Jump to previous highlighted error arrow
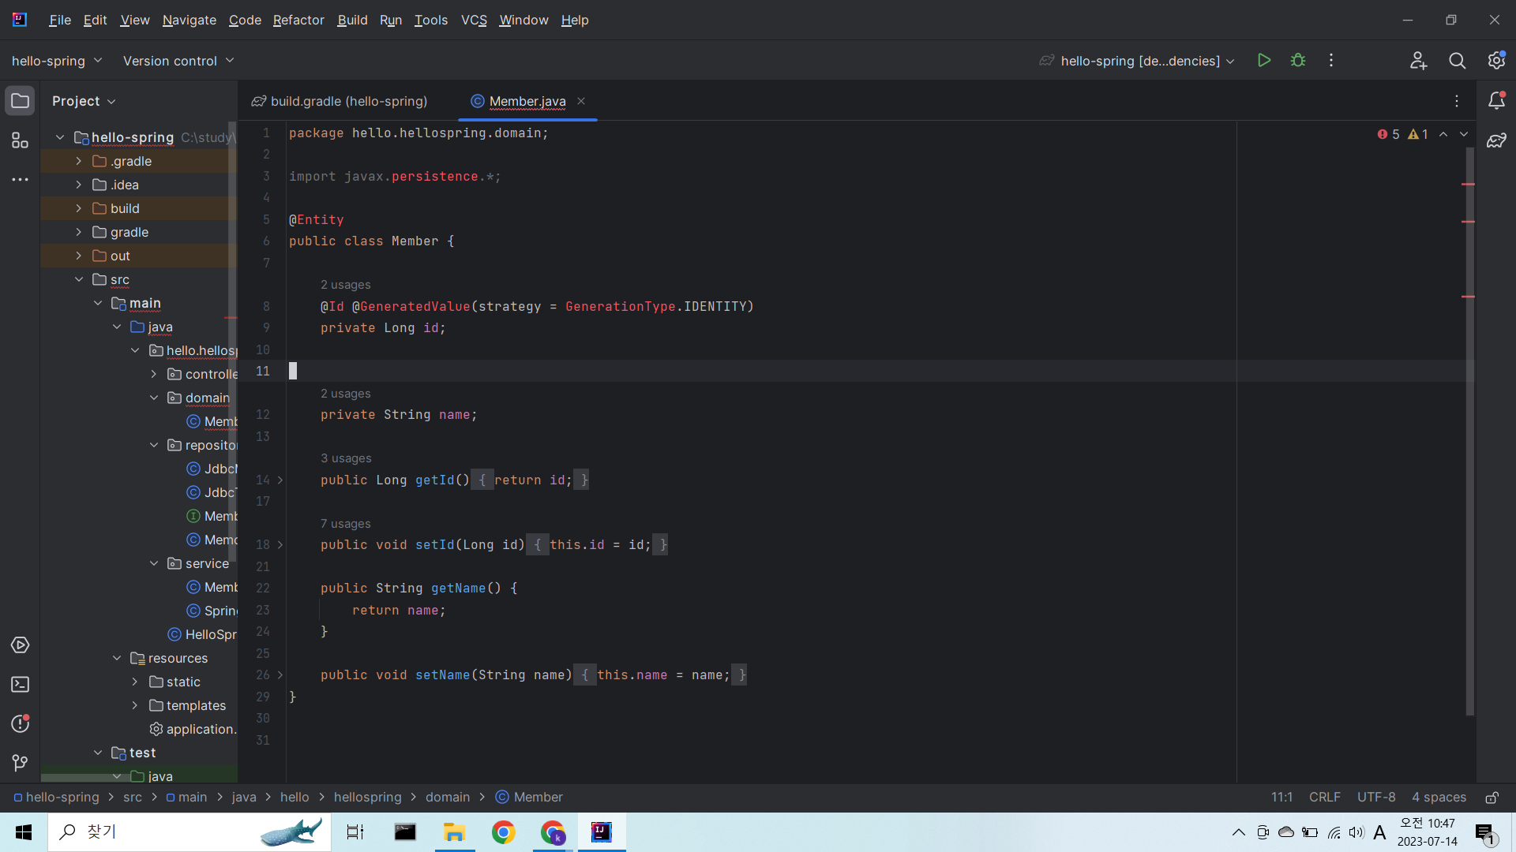Screen dimensions: 1516x852 tap(1443, 134)
